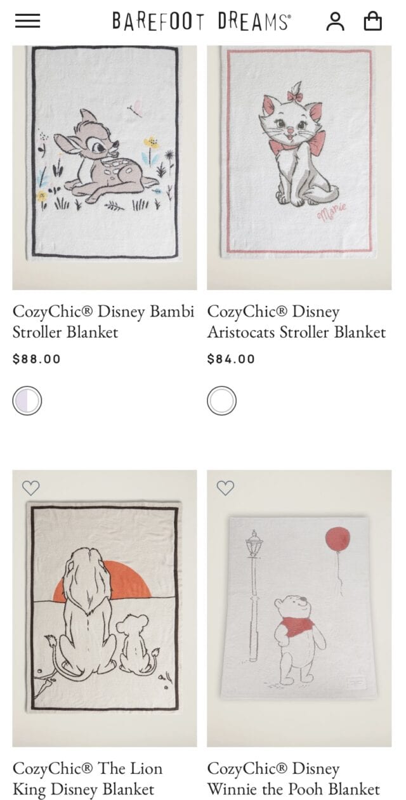406x800 pixels.
Task: Select the Aristocats blanket white color swatch
Action: point(222,401)
